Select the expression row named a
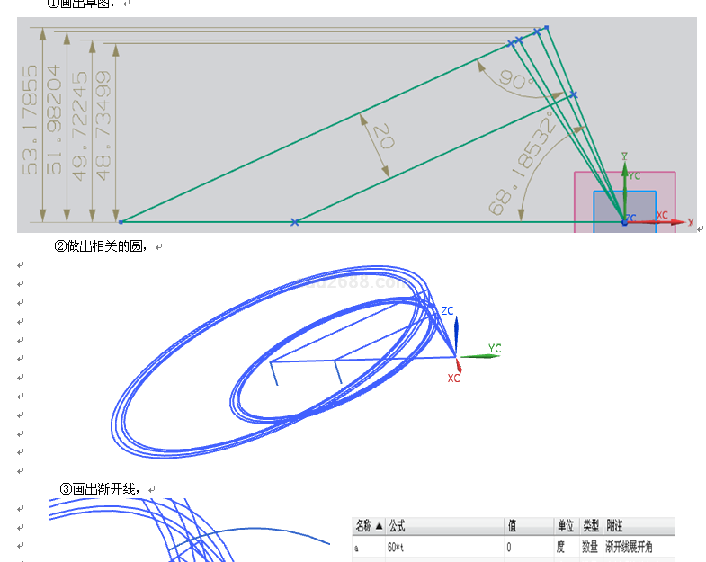Screen dimensions: 706x562 358,546
